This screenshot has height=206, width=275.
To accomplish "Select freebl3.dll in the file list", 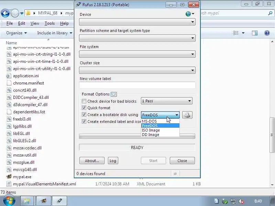I will point(22,119).
